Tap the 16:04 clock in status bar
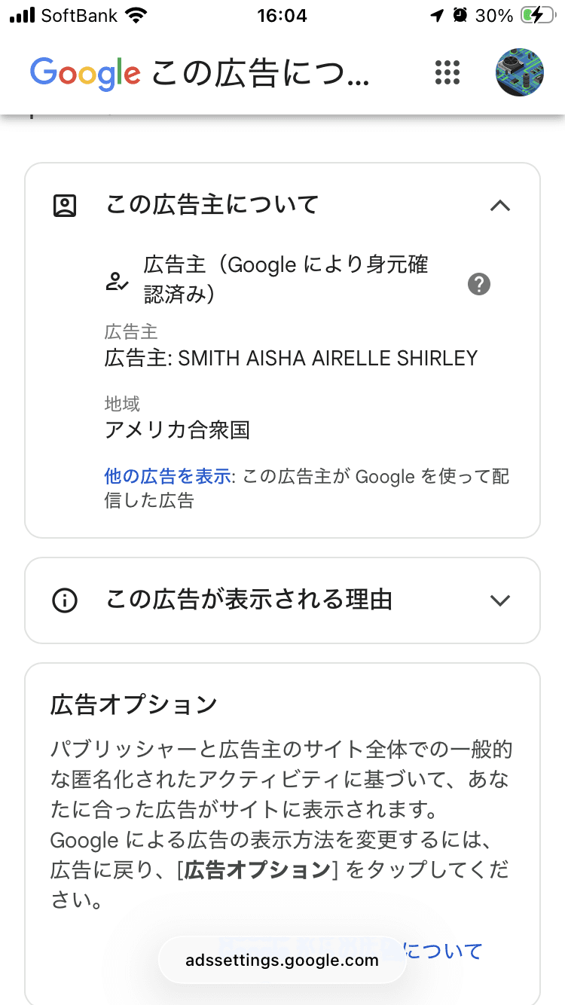The image size is (565, 1005). (x=282, y=16)
